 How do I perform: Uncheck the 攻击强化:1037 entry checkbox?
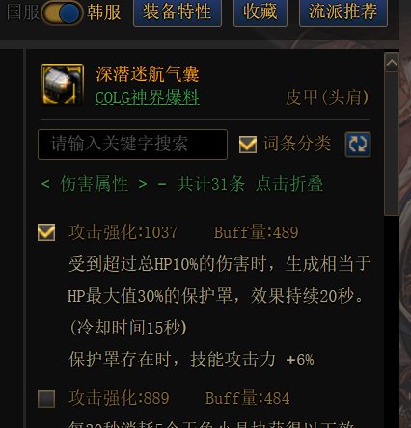click(46, 232)
